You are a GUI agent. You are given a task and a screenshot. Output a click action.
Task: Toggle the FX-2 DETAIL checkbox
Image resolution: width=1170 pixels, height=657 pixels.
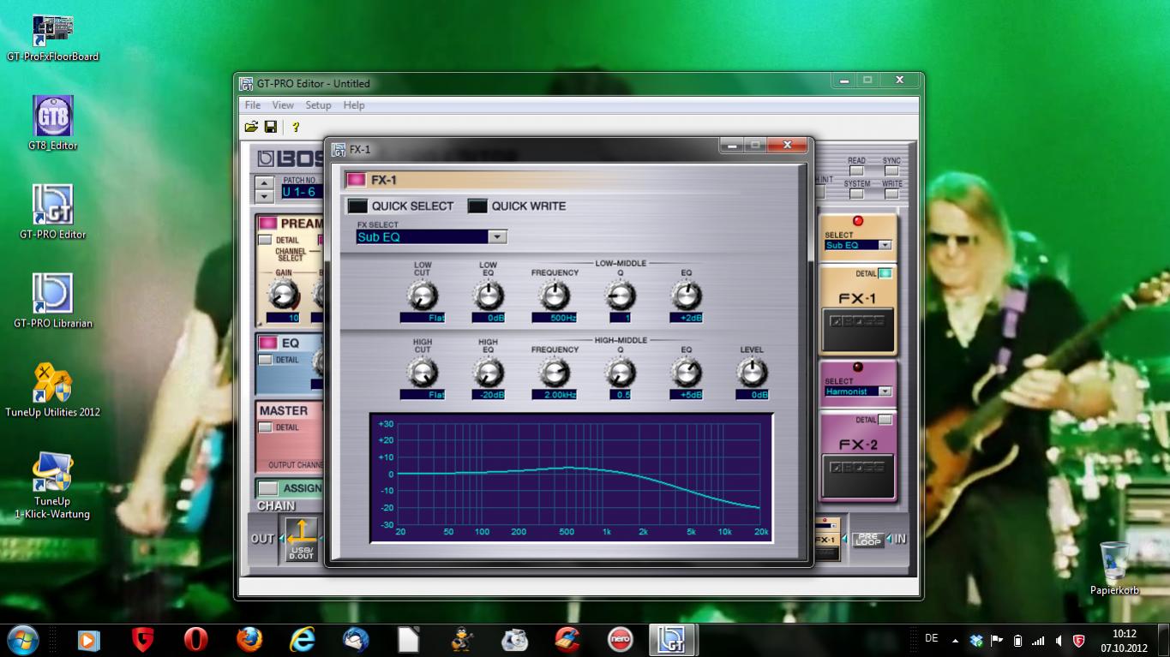885,420
